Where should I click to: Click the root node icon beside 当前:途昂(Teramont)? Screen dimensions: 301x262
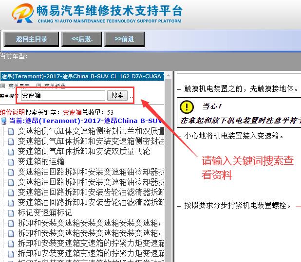3,121
